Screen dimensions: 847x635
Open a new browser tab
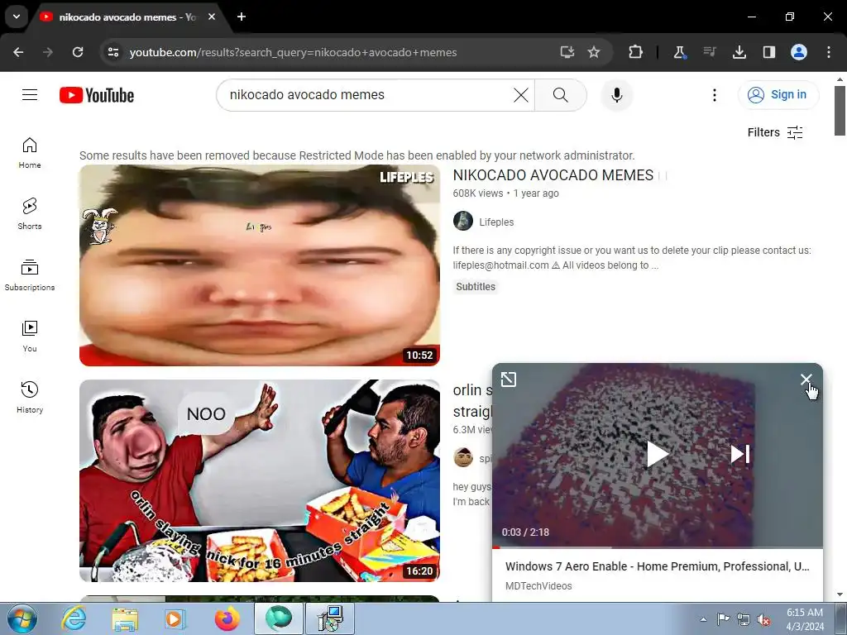point(242,17)
